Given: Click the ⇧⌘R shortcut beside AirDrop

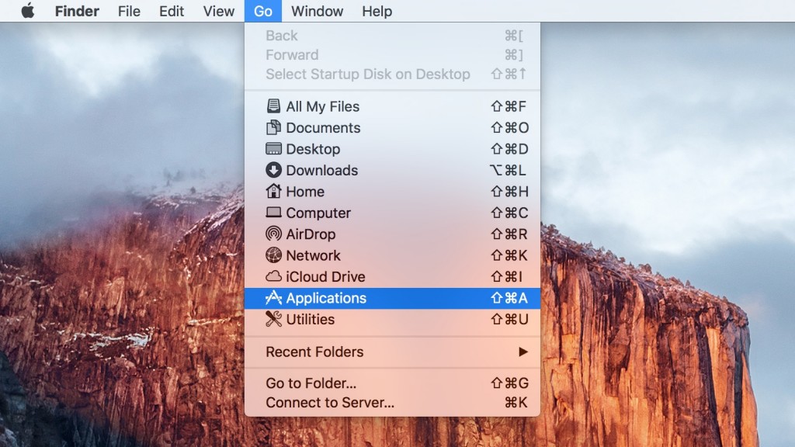Looking at the screenshot, I should 509,234.
